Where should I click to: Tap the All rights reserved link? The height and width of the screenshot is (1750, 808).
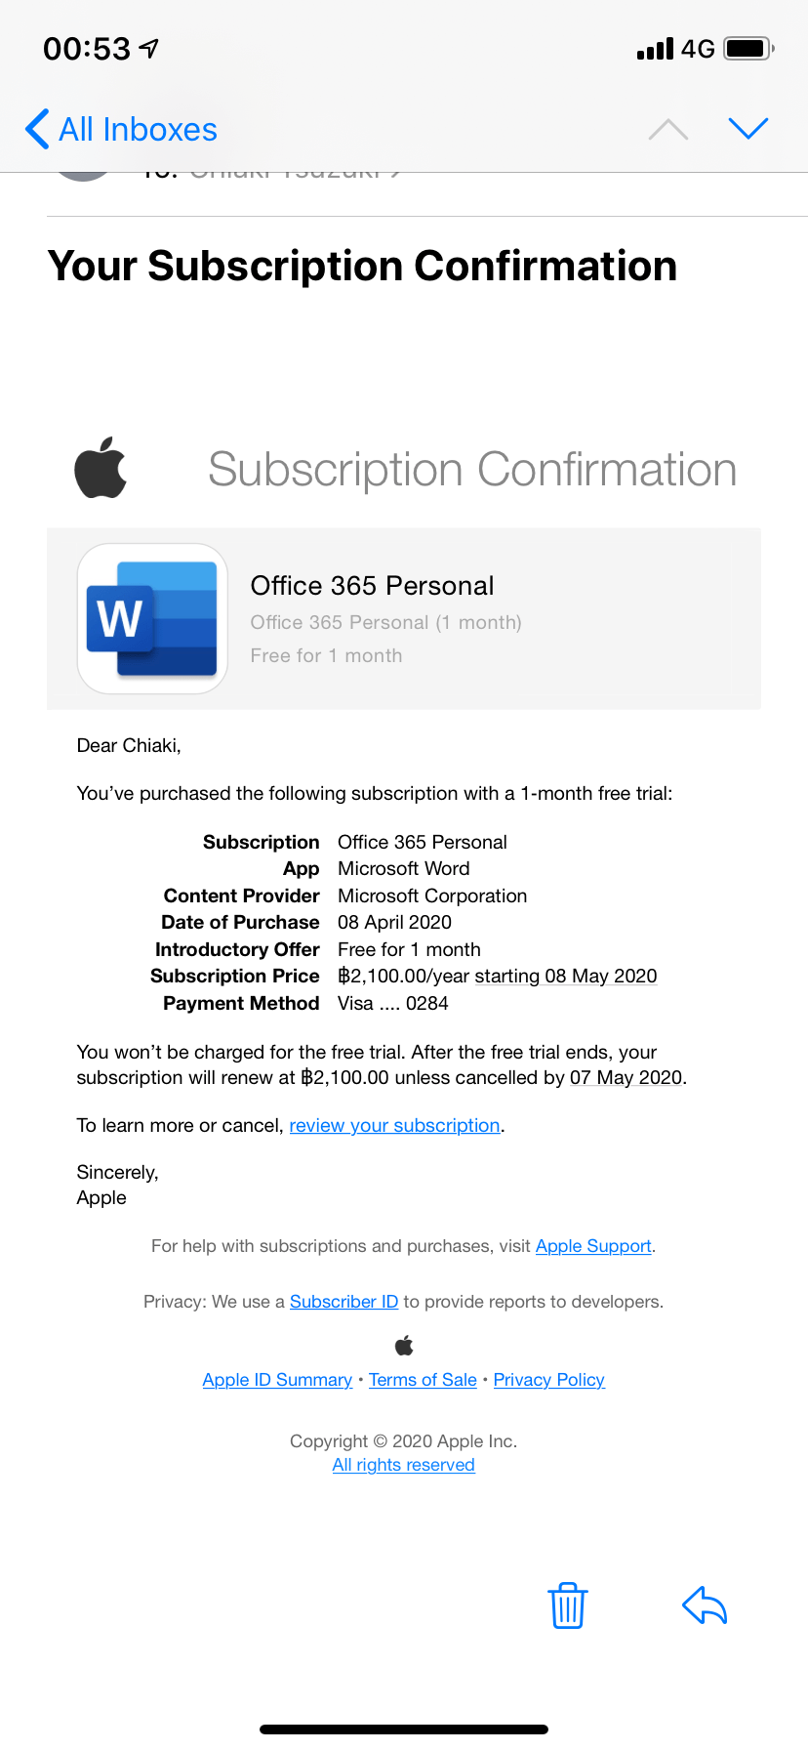click(404, 1465)
